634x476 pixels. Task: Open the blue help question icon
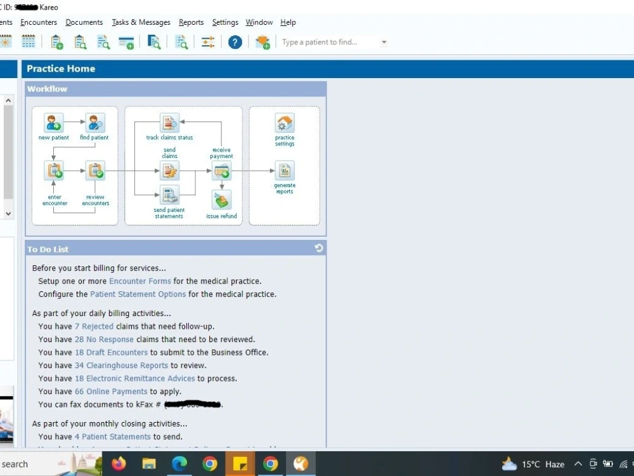[235, 42]
